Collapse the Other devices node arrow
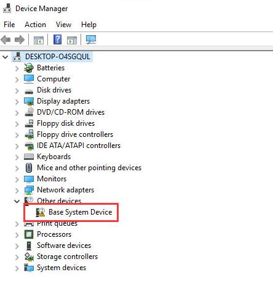 pyautogui.click(x=17, y=201)
